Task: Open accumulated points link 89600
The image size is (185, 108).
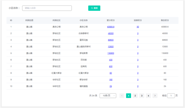Action: [111, 40]
